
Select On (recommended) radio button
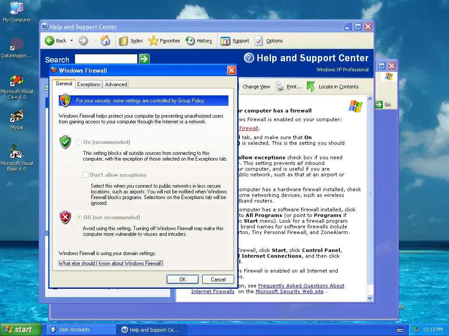click(x=79, y=142)
